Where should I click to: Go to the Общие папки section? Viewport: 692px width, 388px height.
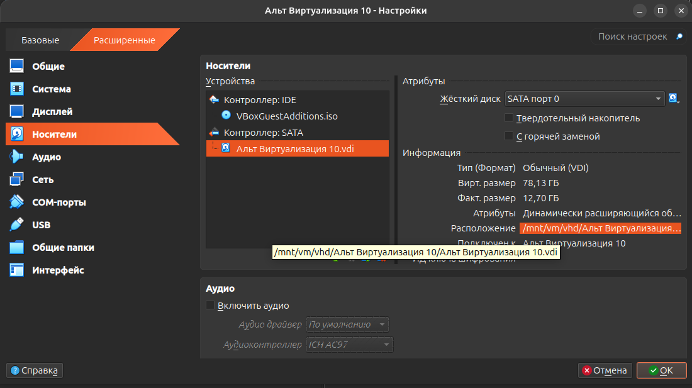pos(63,248)
